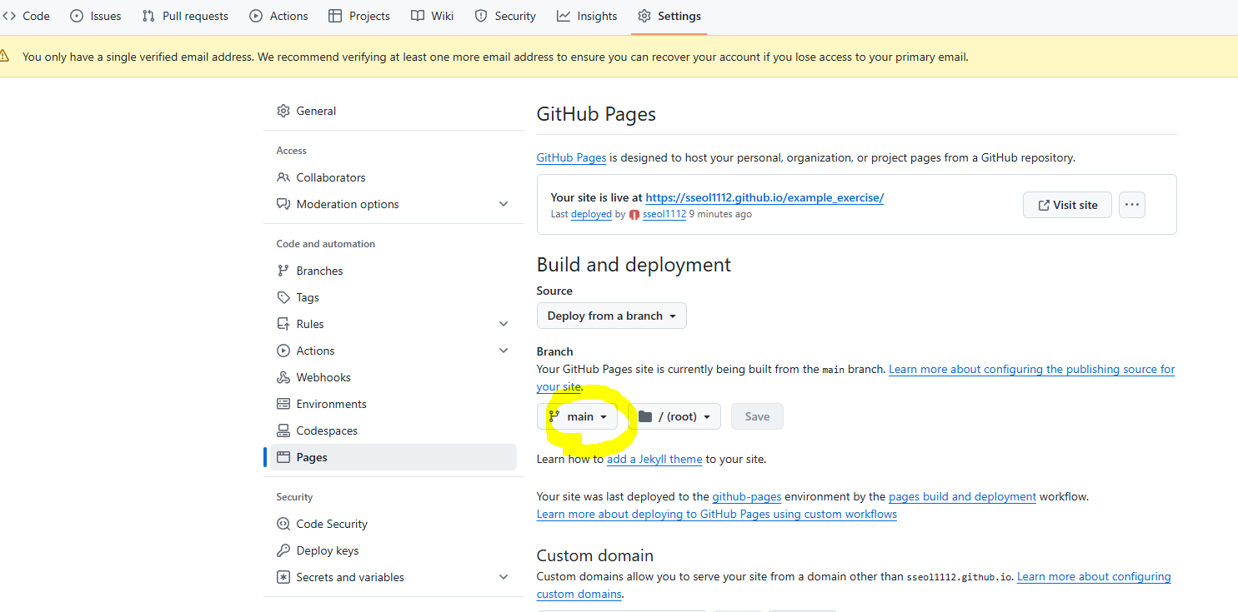Open the Deploy from a branch dropdown
The image size is (1238, 612).
pos(612,316)
